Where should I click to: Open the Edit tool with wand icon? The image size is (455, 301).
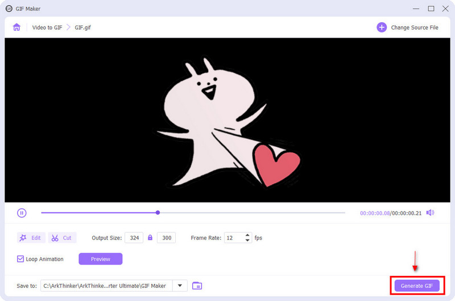point(31,238)
